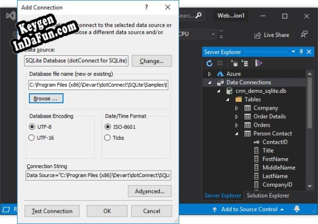Choose ISO-8601 date/time format
This screenshot has width=318, height=224.
pos(107,127)
